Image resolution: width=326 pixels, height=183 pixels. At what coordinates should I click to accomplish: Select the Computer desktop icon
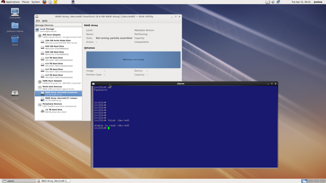[15, 14]
